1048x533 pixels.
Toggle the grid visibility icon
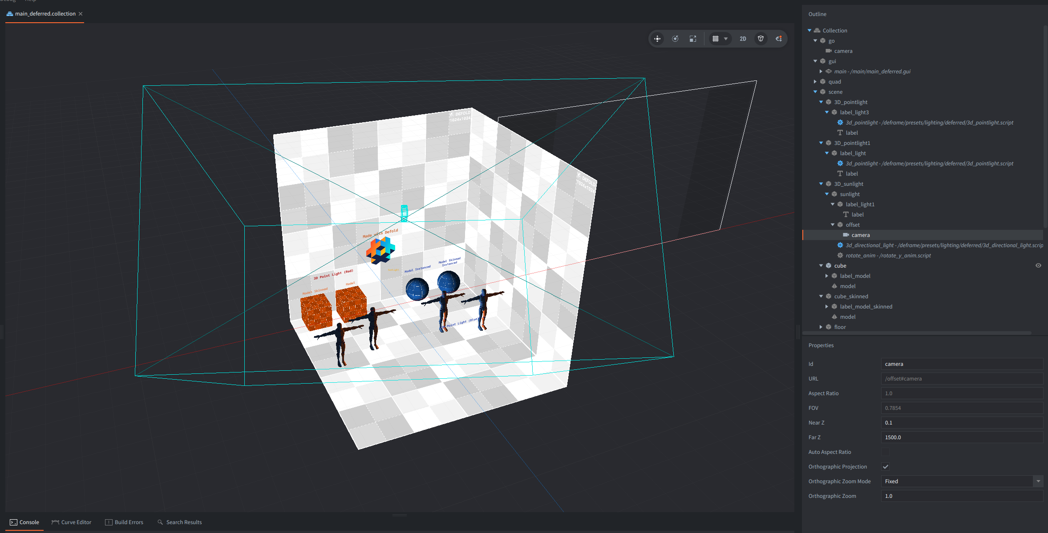(715, 39)
